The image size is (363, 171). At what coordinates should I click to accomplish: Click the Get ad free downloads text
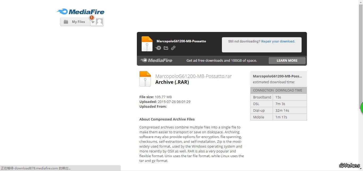pos(222,61)
